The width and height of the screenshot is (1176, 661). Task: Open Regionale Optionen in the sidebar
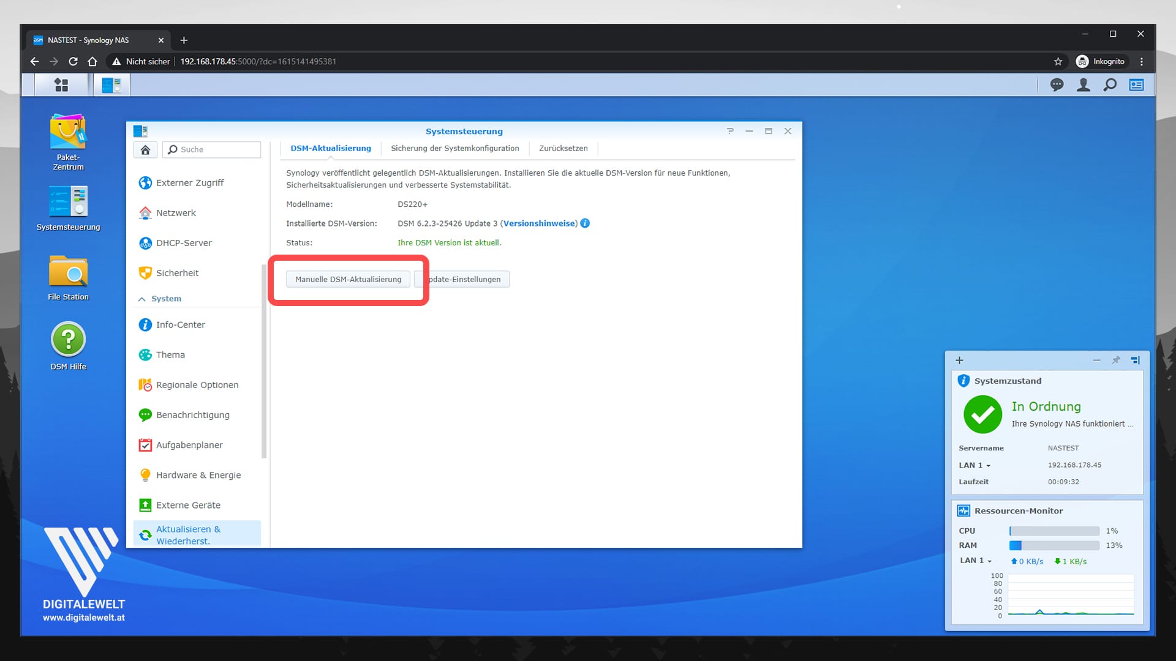[197, 385]
